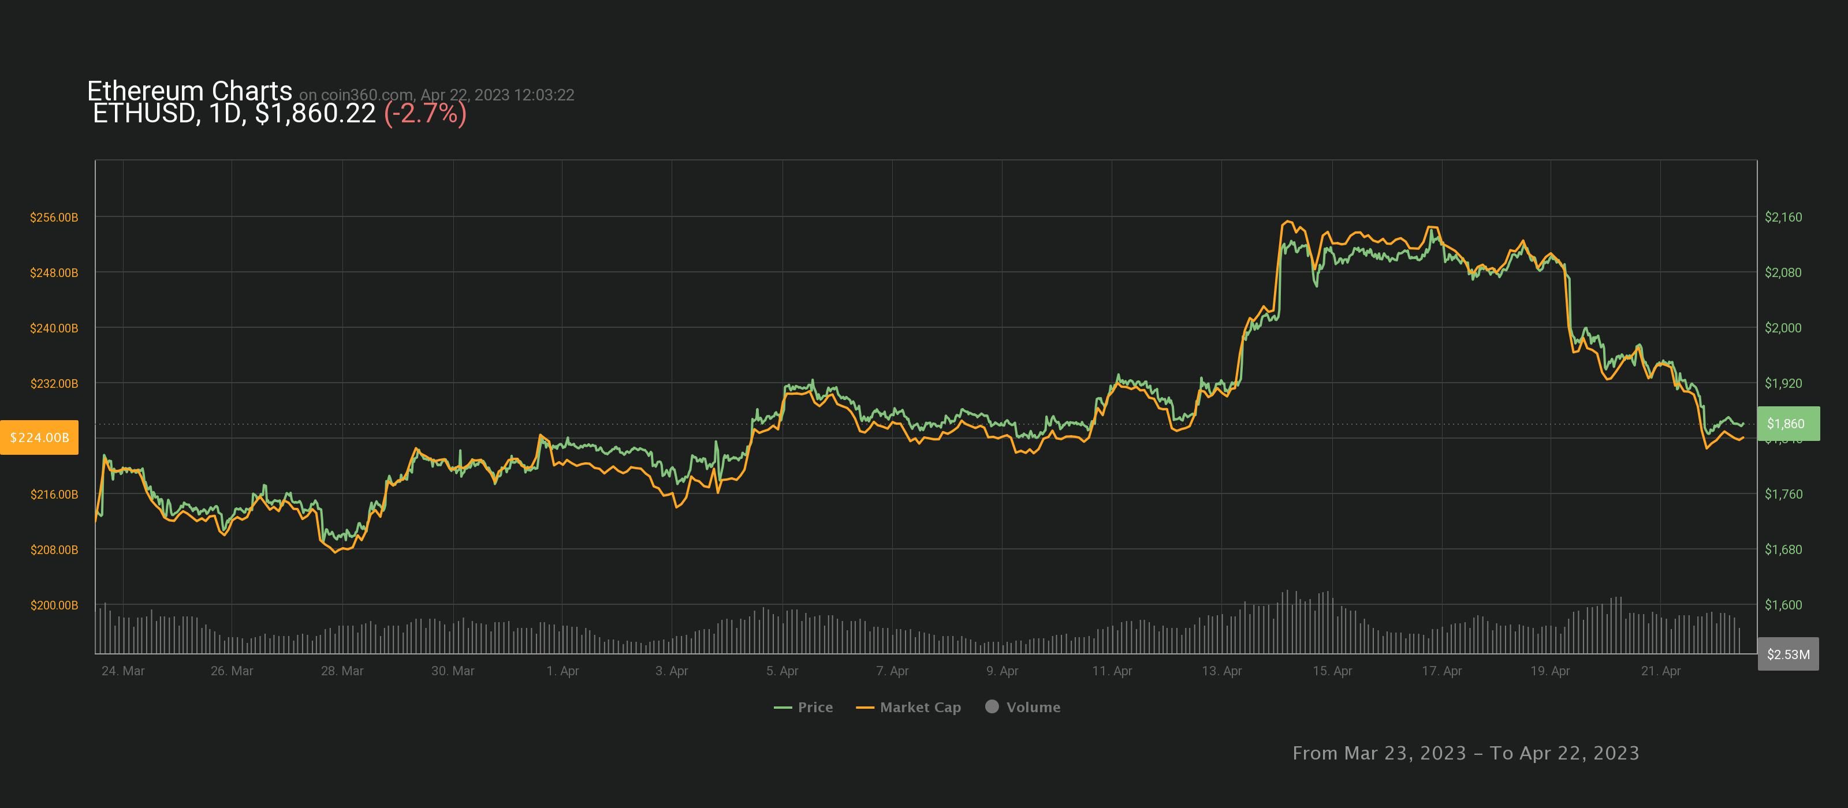Click the 19. Apr date label
The height and width of the screenshot is (808, 1848).
point(1550,671)
